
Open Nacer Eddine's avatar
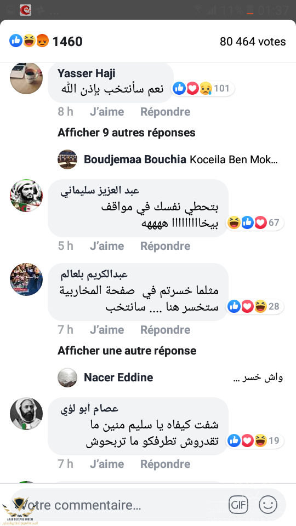pos(67,378)
